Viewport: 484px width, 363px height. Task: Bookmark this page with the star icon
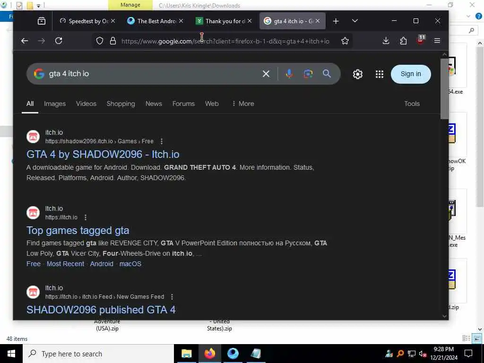click(x=345, y=41)
